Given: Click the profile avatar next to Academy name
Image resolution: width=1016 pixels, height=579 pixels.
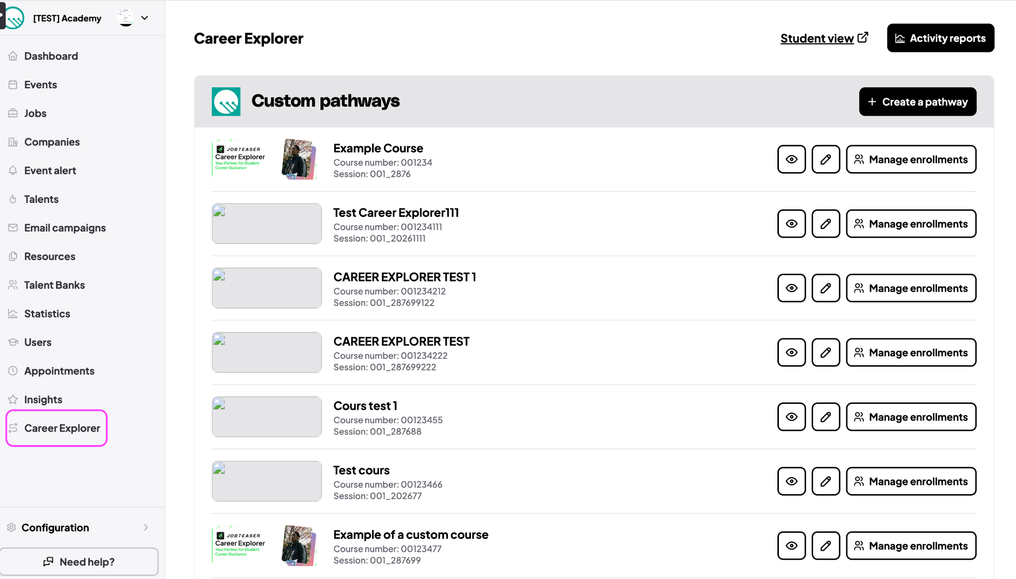Looking at the screenshot, I should [x=126, y=18].
